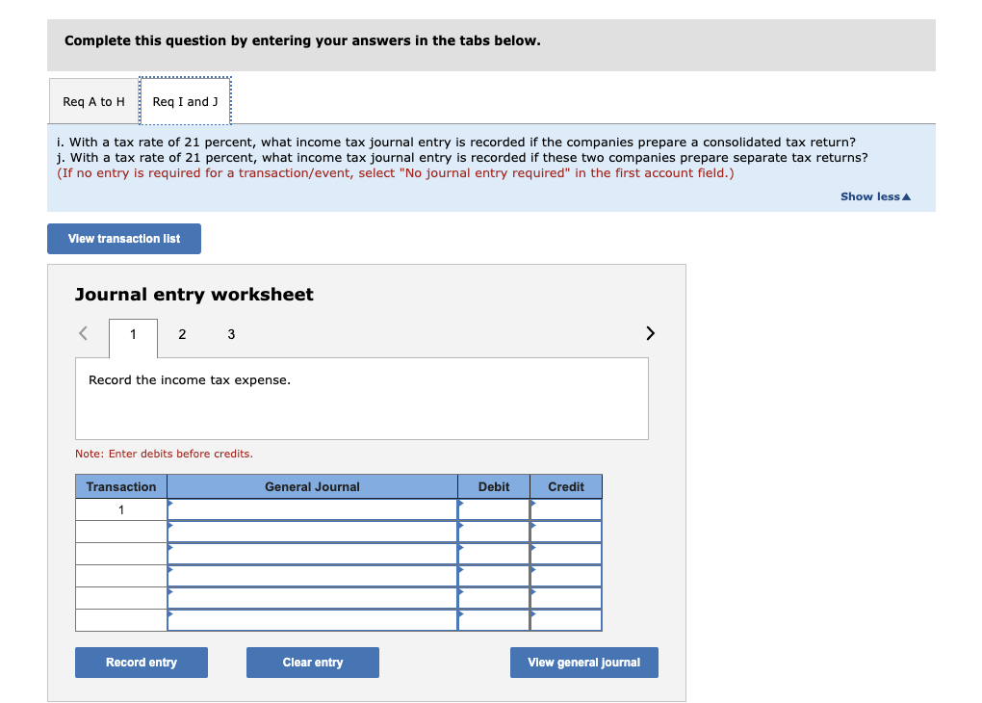Open the View transaction list

click(x=124, y=239)
